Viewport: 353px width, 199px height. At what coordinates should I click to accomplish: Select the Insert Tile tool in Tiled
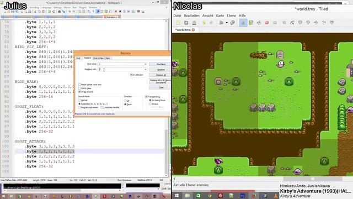(x=331, y=23)
